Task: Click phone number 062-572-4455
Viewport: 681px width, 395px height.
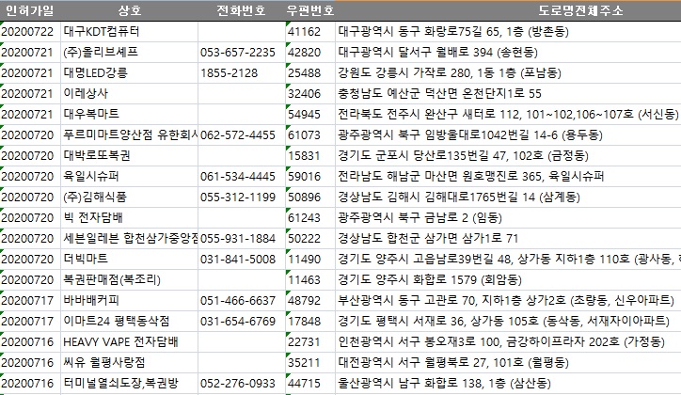Action: point(238,135)
